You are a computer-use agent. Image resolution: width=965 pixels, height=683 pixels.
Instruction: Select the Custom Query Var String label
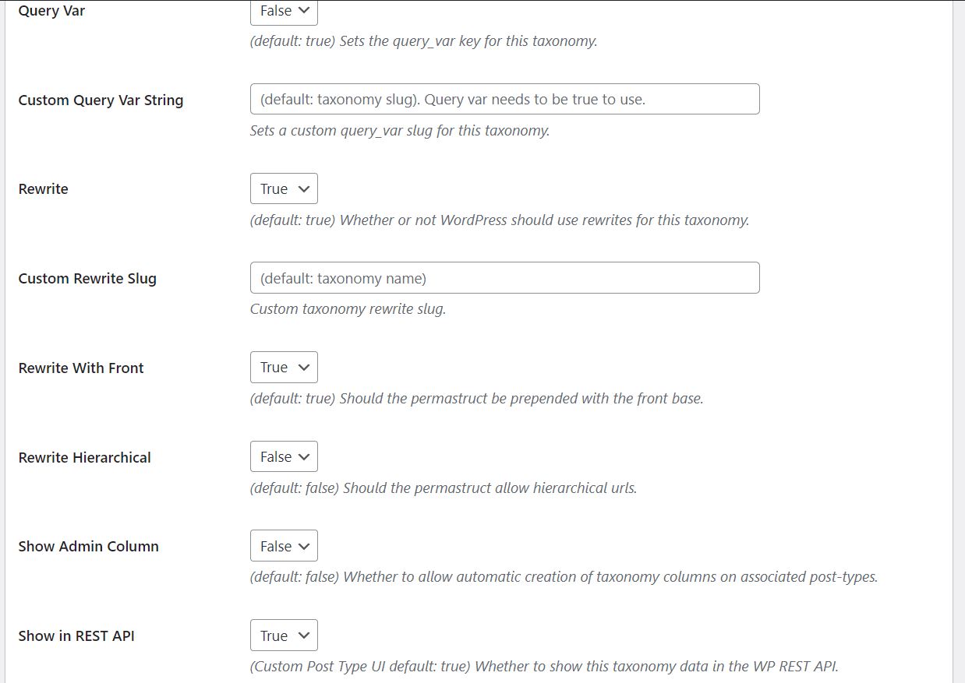(x=101, y=100)
